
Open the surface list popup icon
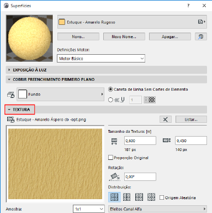[202, 22]
